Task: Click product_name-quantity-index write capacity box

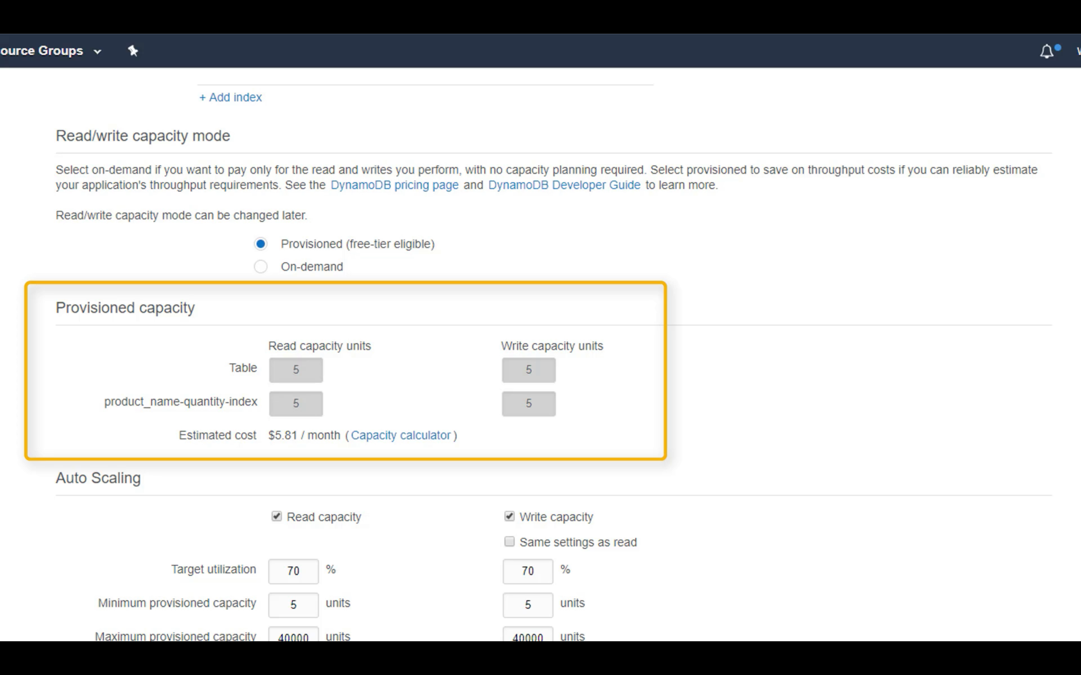Action: coord(528,403)
